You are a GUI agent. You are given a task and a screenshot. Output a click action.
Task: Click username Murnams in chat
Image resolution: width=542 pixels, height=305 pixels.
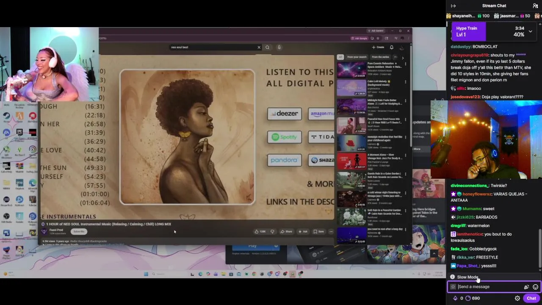pos(472,209)
